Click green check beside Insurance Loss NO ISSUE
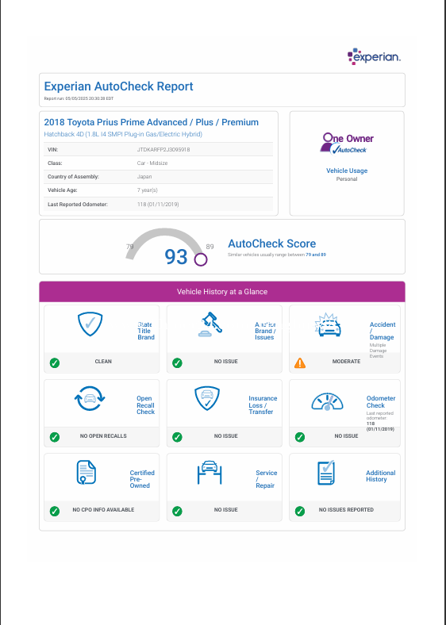 coord(177,437)
